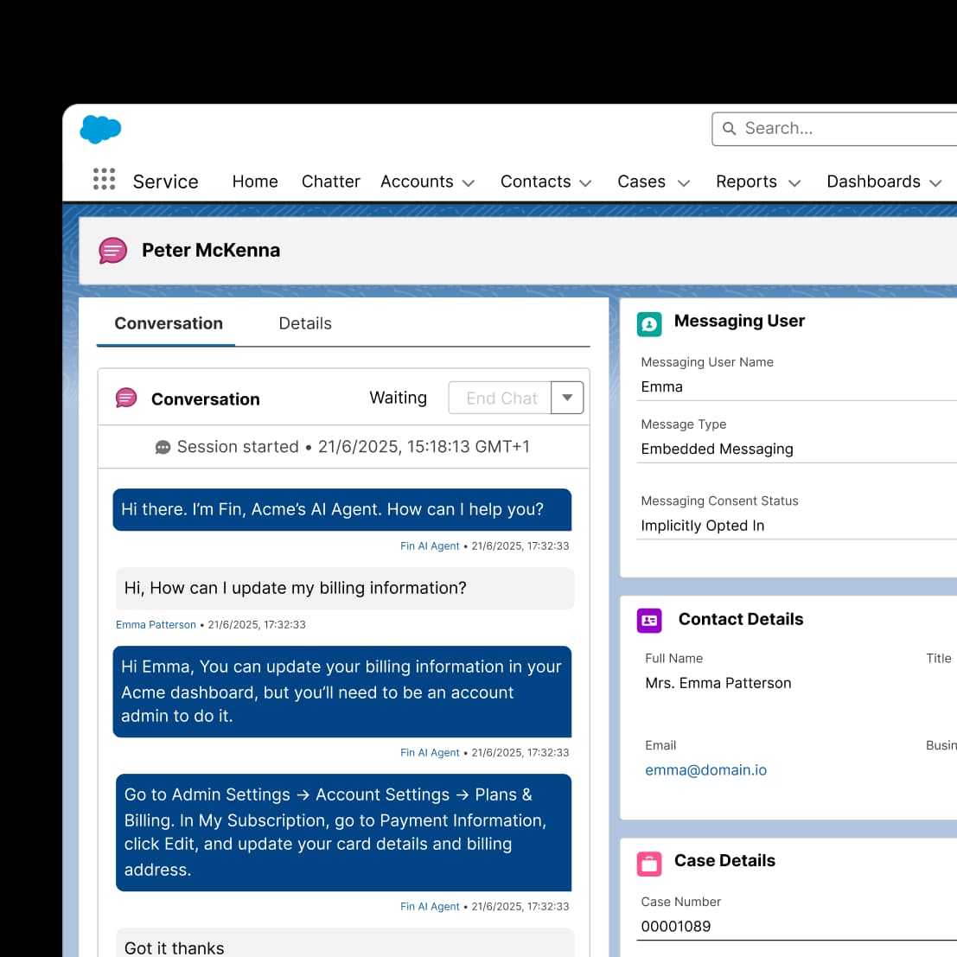Open the Reports tab
Viewport: 957px width, 957px height.
pyautogui.click(x=746, y=182)
